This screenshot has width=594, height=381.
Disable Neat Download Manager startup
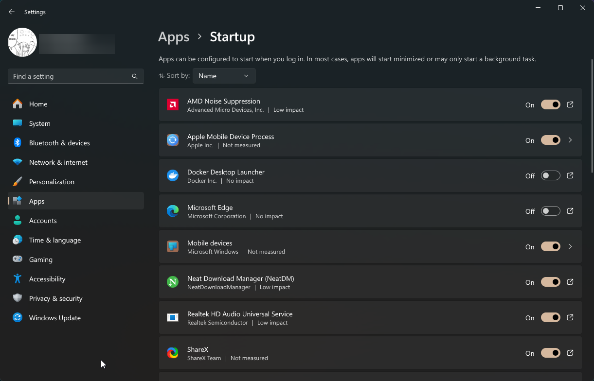[551, 282]
